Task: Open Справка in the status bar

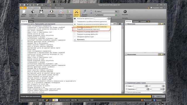Action: (x=157, y=100)
